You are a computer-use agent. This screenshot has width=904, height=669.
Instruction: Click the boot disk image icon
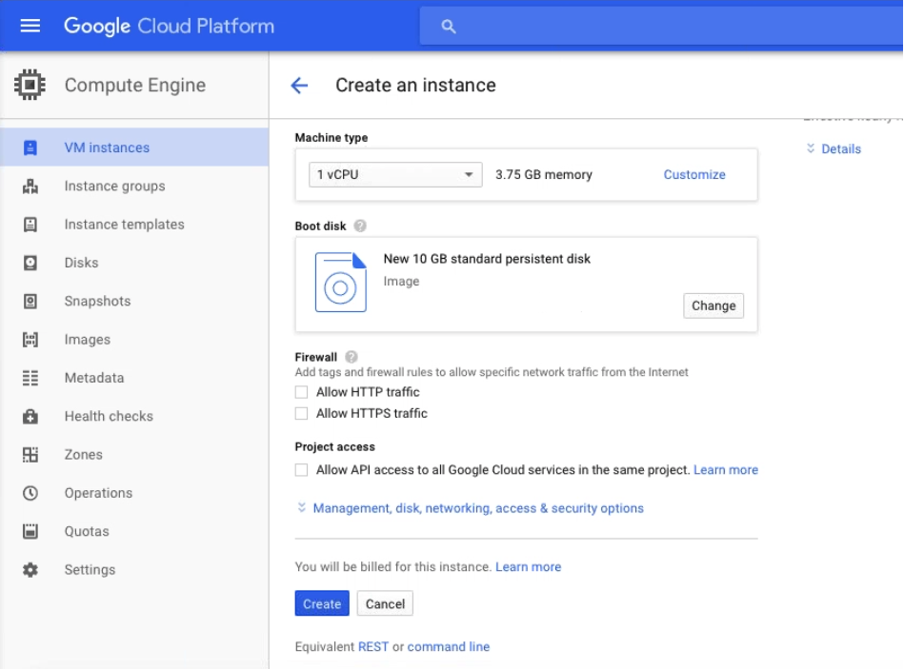tap(341, 282)
